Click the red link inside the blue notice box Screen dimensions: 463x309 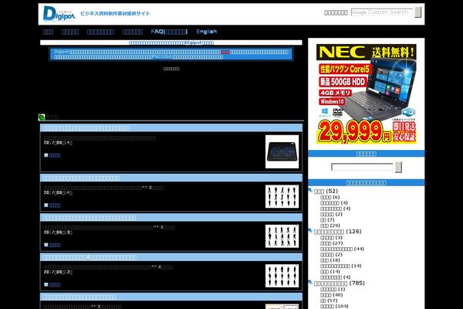click(x=225, y=52)
